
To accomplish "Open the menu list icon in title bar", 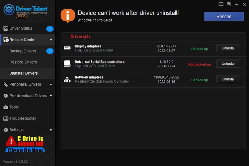I will click(229, 4).
